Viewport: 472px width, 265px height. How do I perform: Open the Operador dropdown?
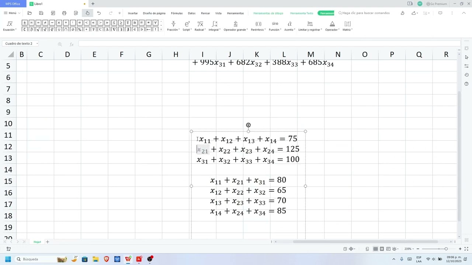[332, 26]
